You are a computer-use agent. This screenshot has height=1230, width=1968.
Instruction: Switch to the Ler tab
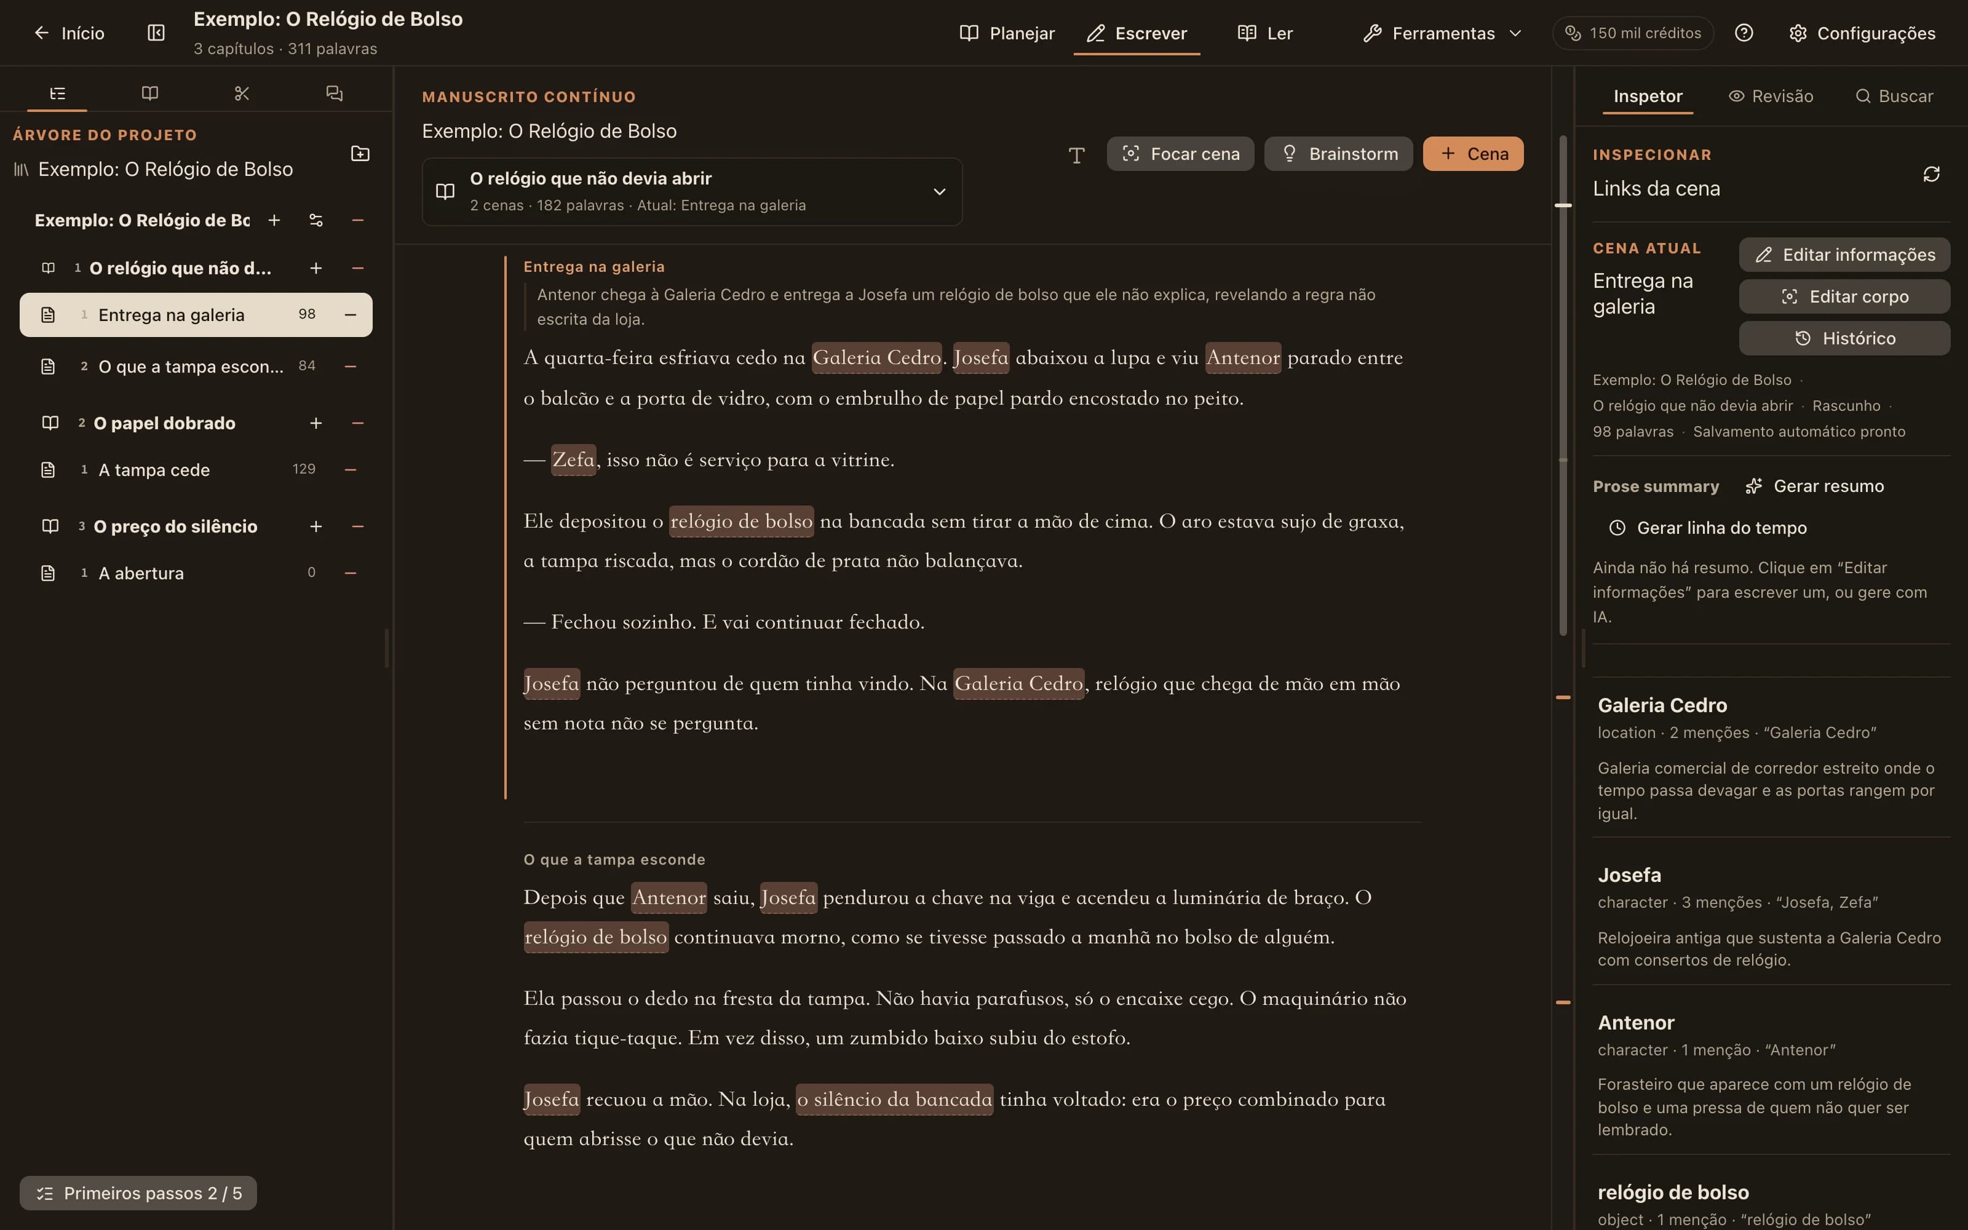1266,33
